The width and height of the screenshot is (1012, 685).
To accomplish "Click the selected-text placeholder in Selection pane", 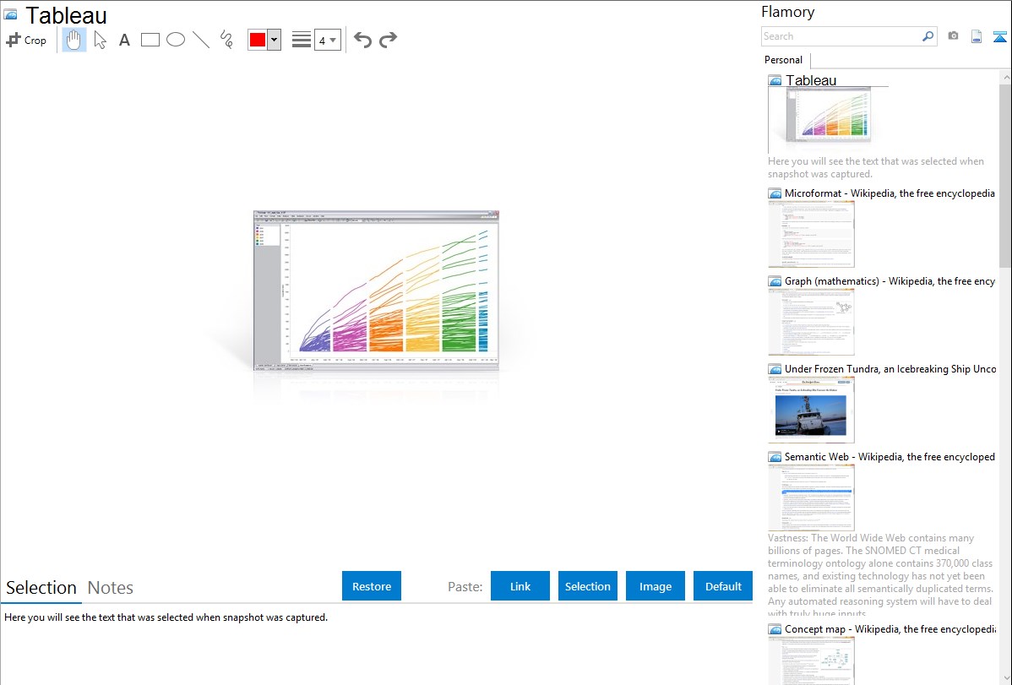I will click(x=166, y=617).
